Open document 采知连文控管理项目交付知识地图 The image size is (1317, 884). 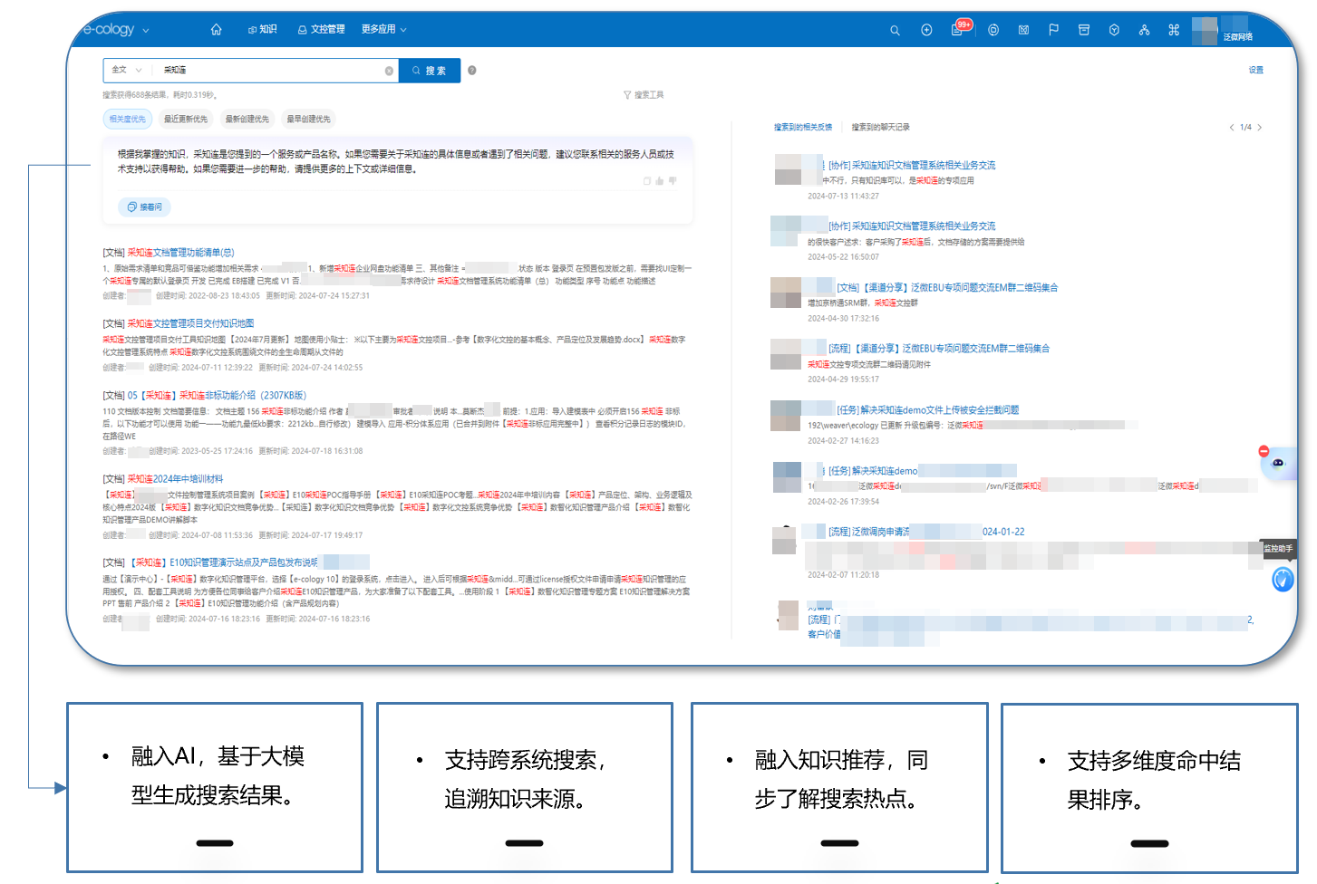[190, 323]
